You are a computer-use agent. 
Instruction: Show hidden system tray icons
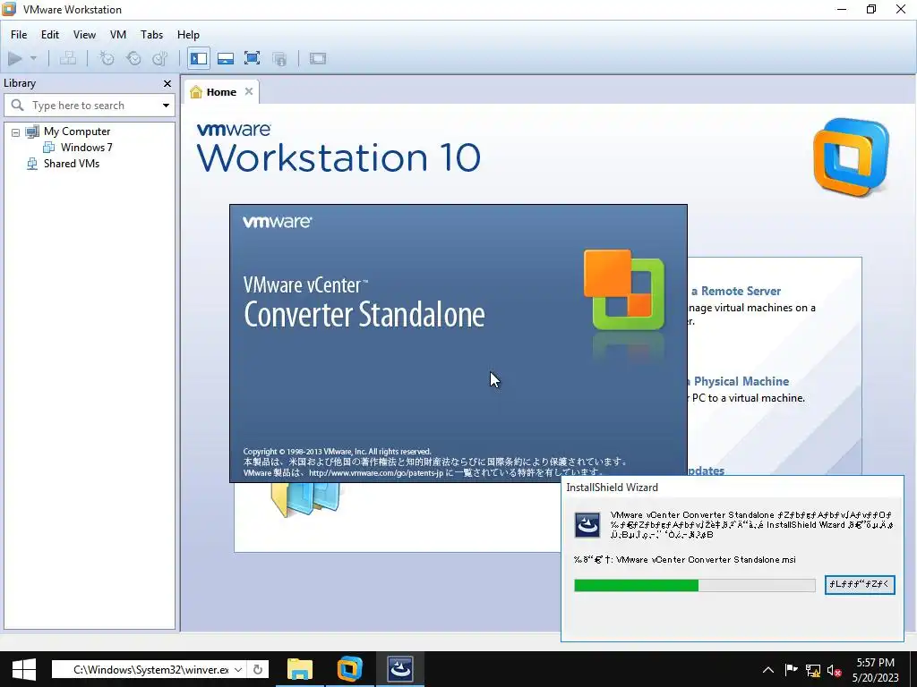point(768,670)
